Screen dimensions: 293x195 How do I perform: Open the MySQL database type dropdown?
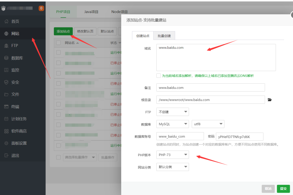pos(173,124)
